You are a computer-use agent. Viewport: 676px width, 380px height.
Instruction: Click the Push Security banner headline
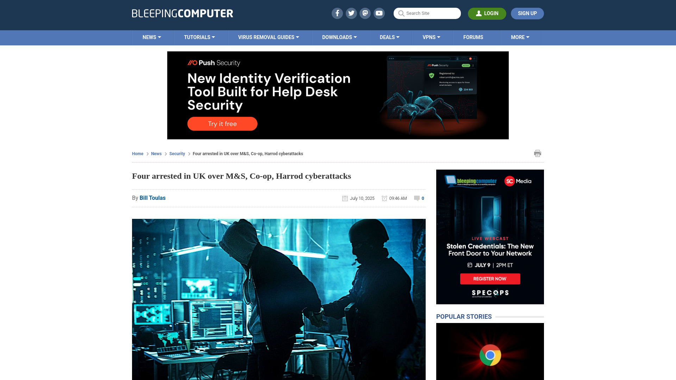pyautogui.click(x=269, y=92)
